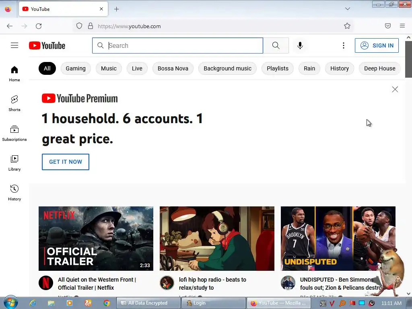Open Library in sidebar
This screenshot has height=309, width=412.
tap(14, 163)
